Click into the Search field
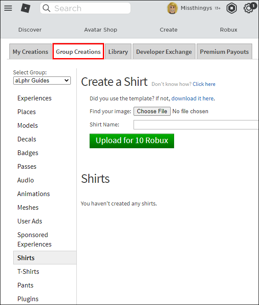Screen dimensions: 259x305 (x=85, y=8)
